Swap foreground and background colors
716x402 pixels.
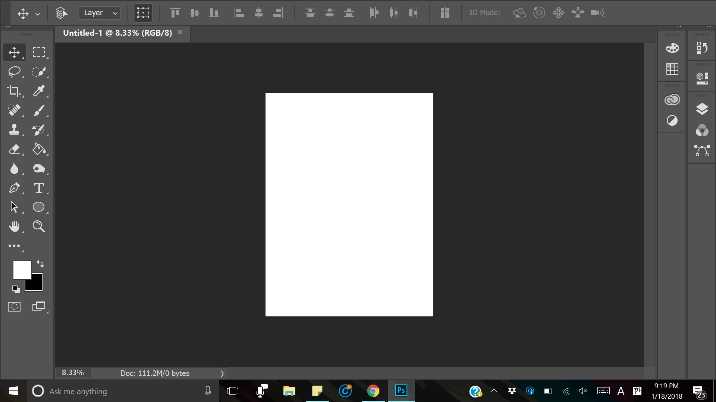40,264
